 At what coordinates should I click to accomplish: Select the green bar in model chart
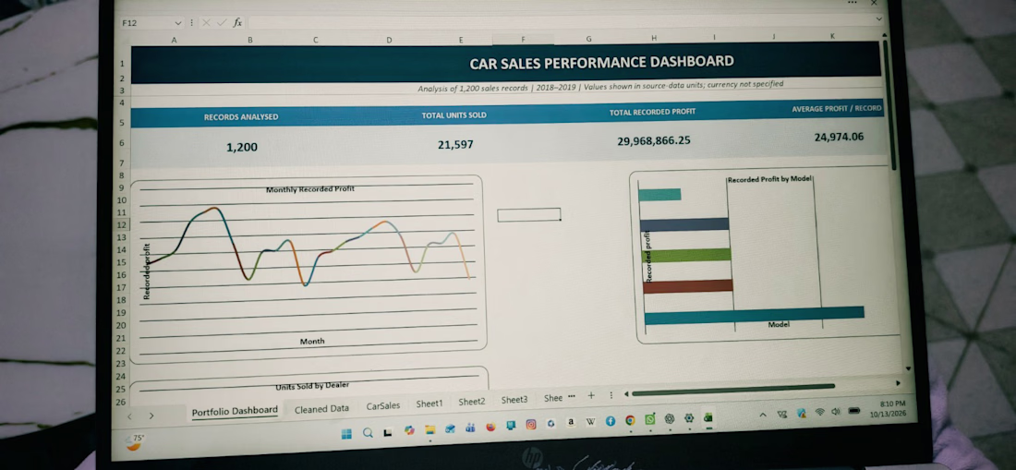point(686,255)
